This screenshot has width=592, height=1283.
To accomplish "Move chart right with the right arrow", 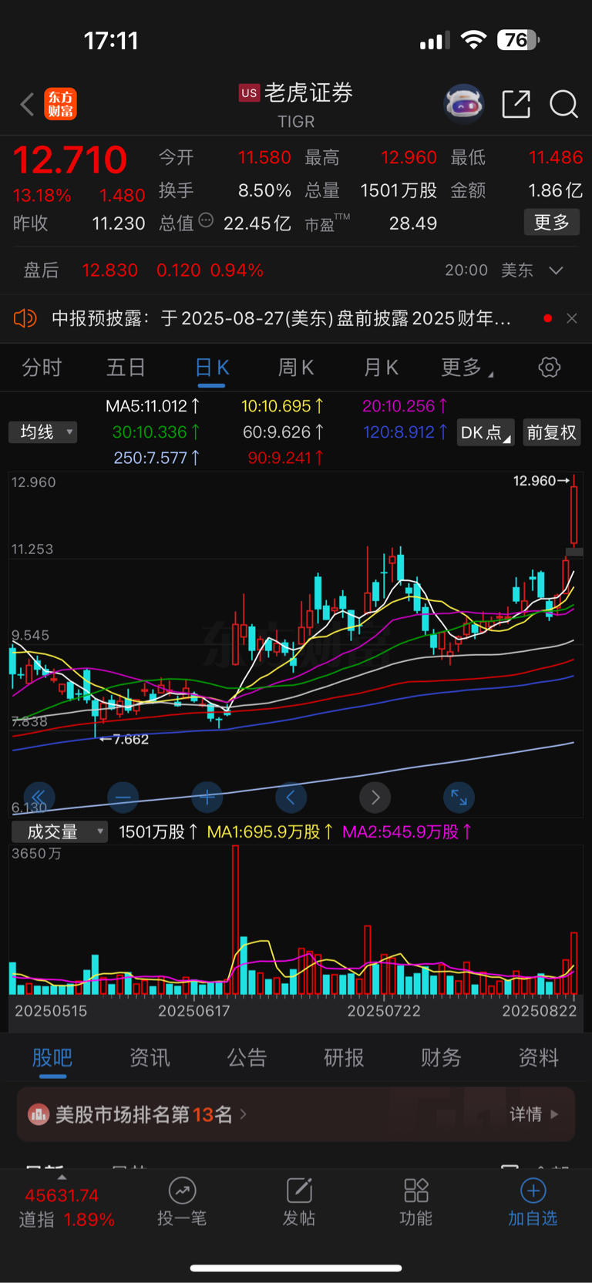I will pyautogui.click(x=375, y=797).
